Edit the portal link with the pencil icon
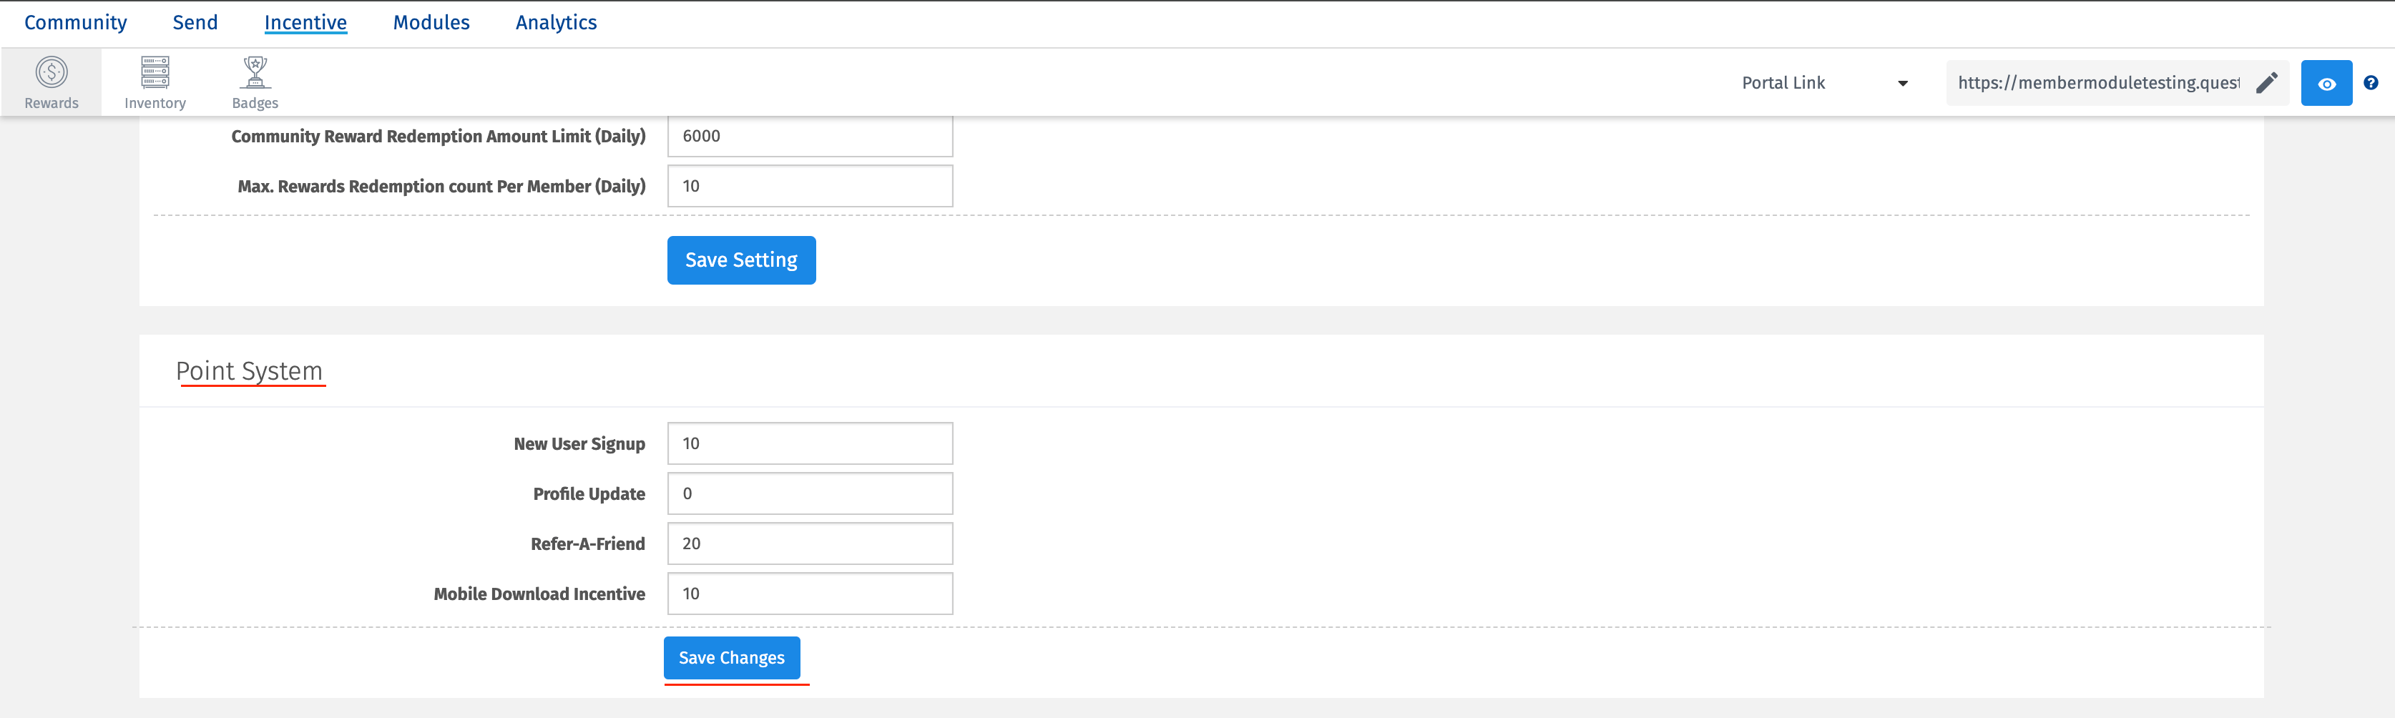2395x718 pixels. coord(2266,82)
